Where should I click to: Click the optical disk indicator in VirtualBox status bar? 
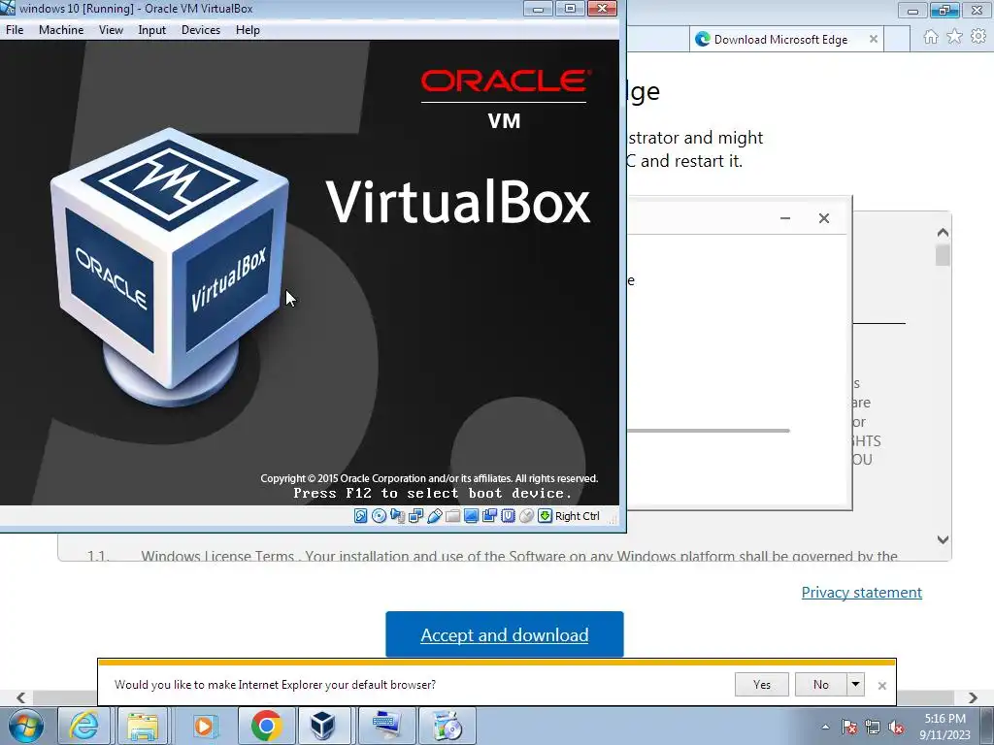tap(380, 516)
